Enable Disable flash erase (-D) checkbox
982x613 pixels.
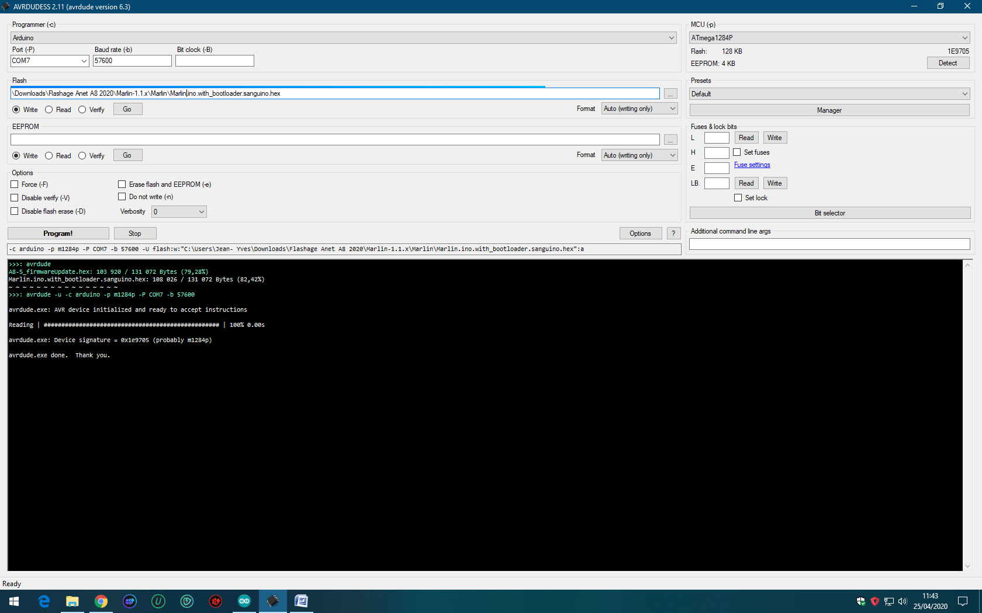click(x=15, y=211)
